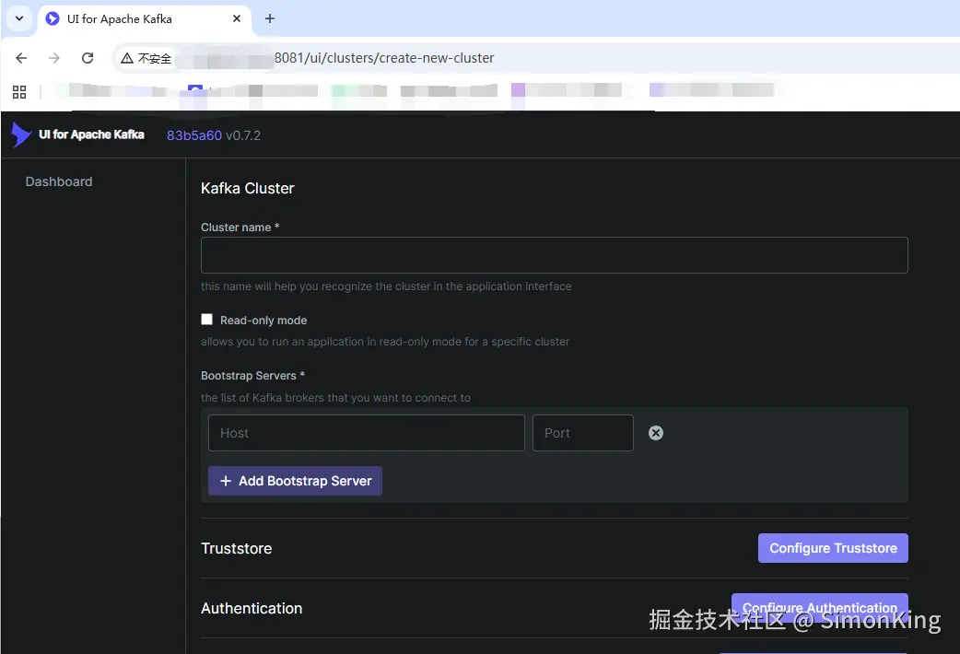The width and height of the screenshot is (960, 654).
Task: Click Configure Authentication button
Action: [819, 607]
